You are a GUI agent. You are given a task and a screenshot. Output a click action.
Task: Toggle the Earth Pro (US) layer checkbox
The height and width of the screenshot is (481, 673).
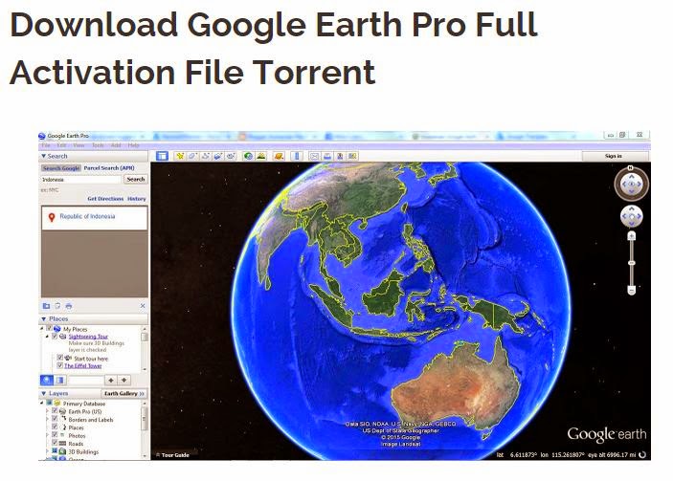pyautogui.click(x=55, y=411)
